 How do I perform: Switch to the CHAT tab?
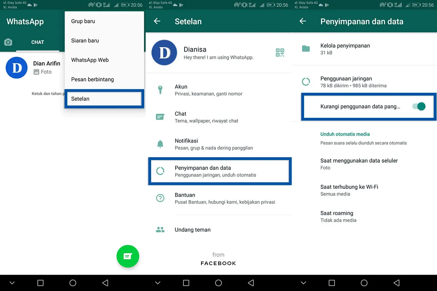click(38, 42)
